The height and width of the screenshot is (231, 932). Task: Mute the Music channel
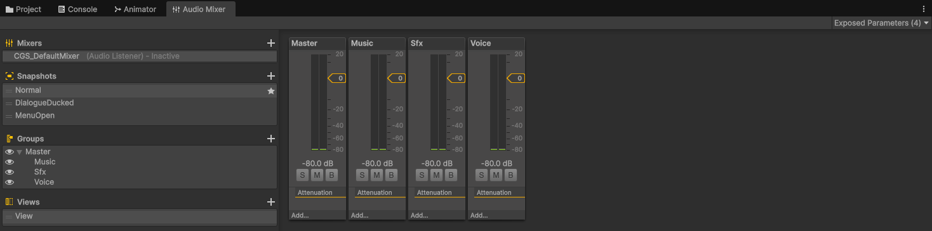[x=376, y=175]
